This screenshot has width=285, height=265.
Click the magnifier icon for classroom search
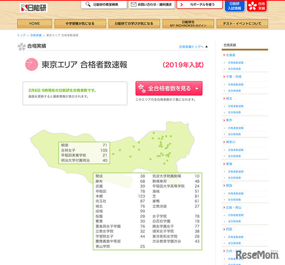[88, 4]
